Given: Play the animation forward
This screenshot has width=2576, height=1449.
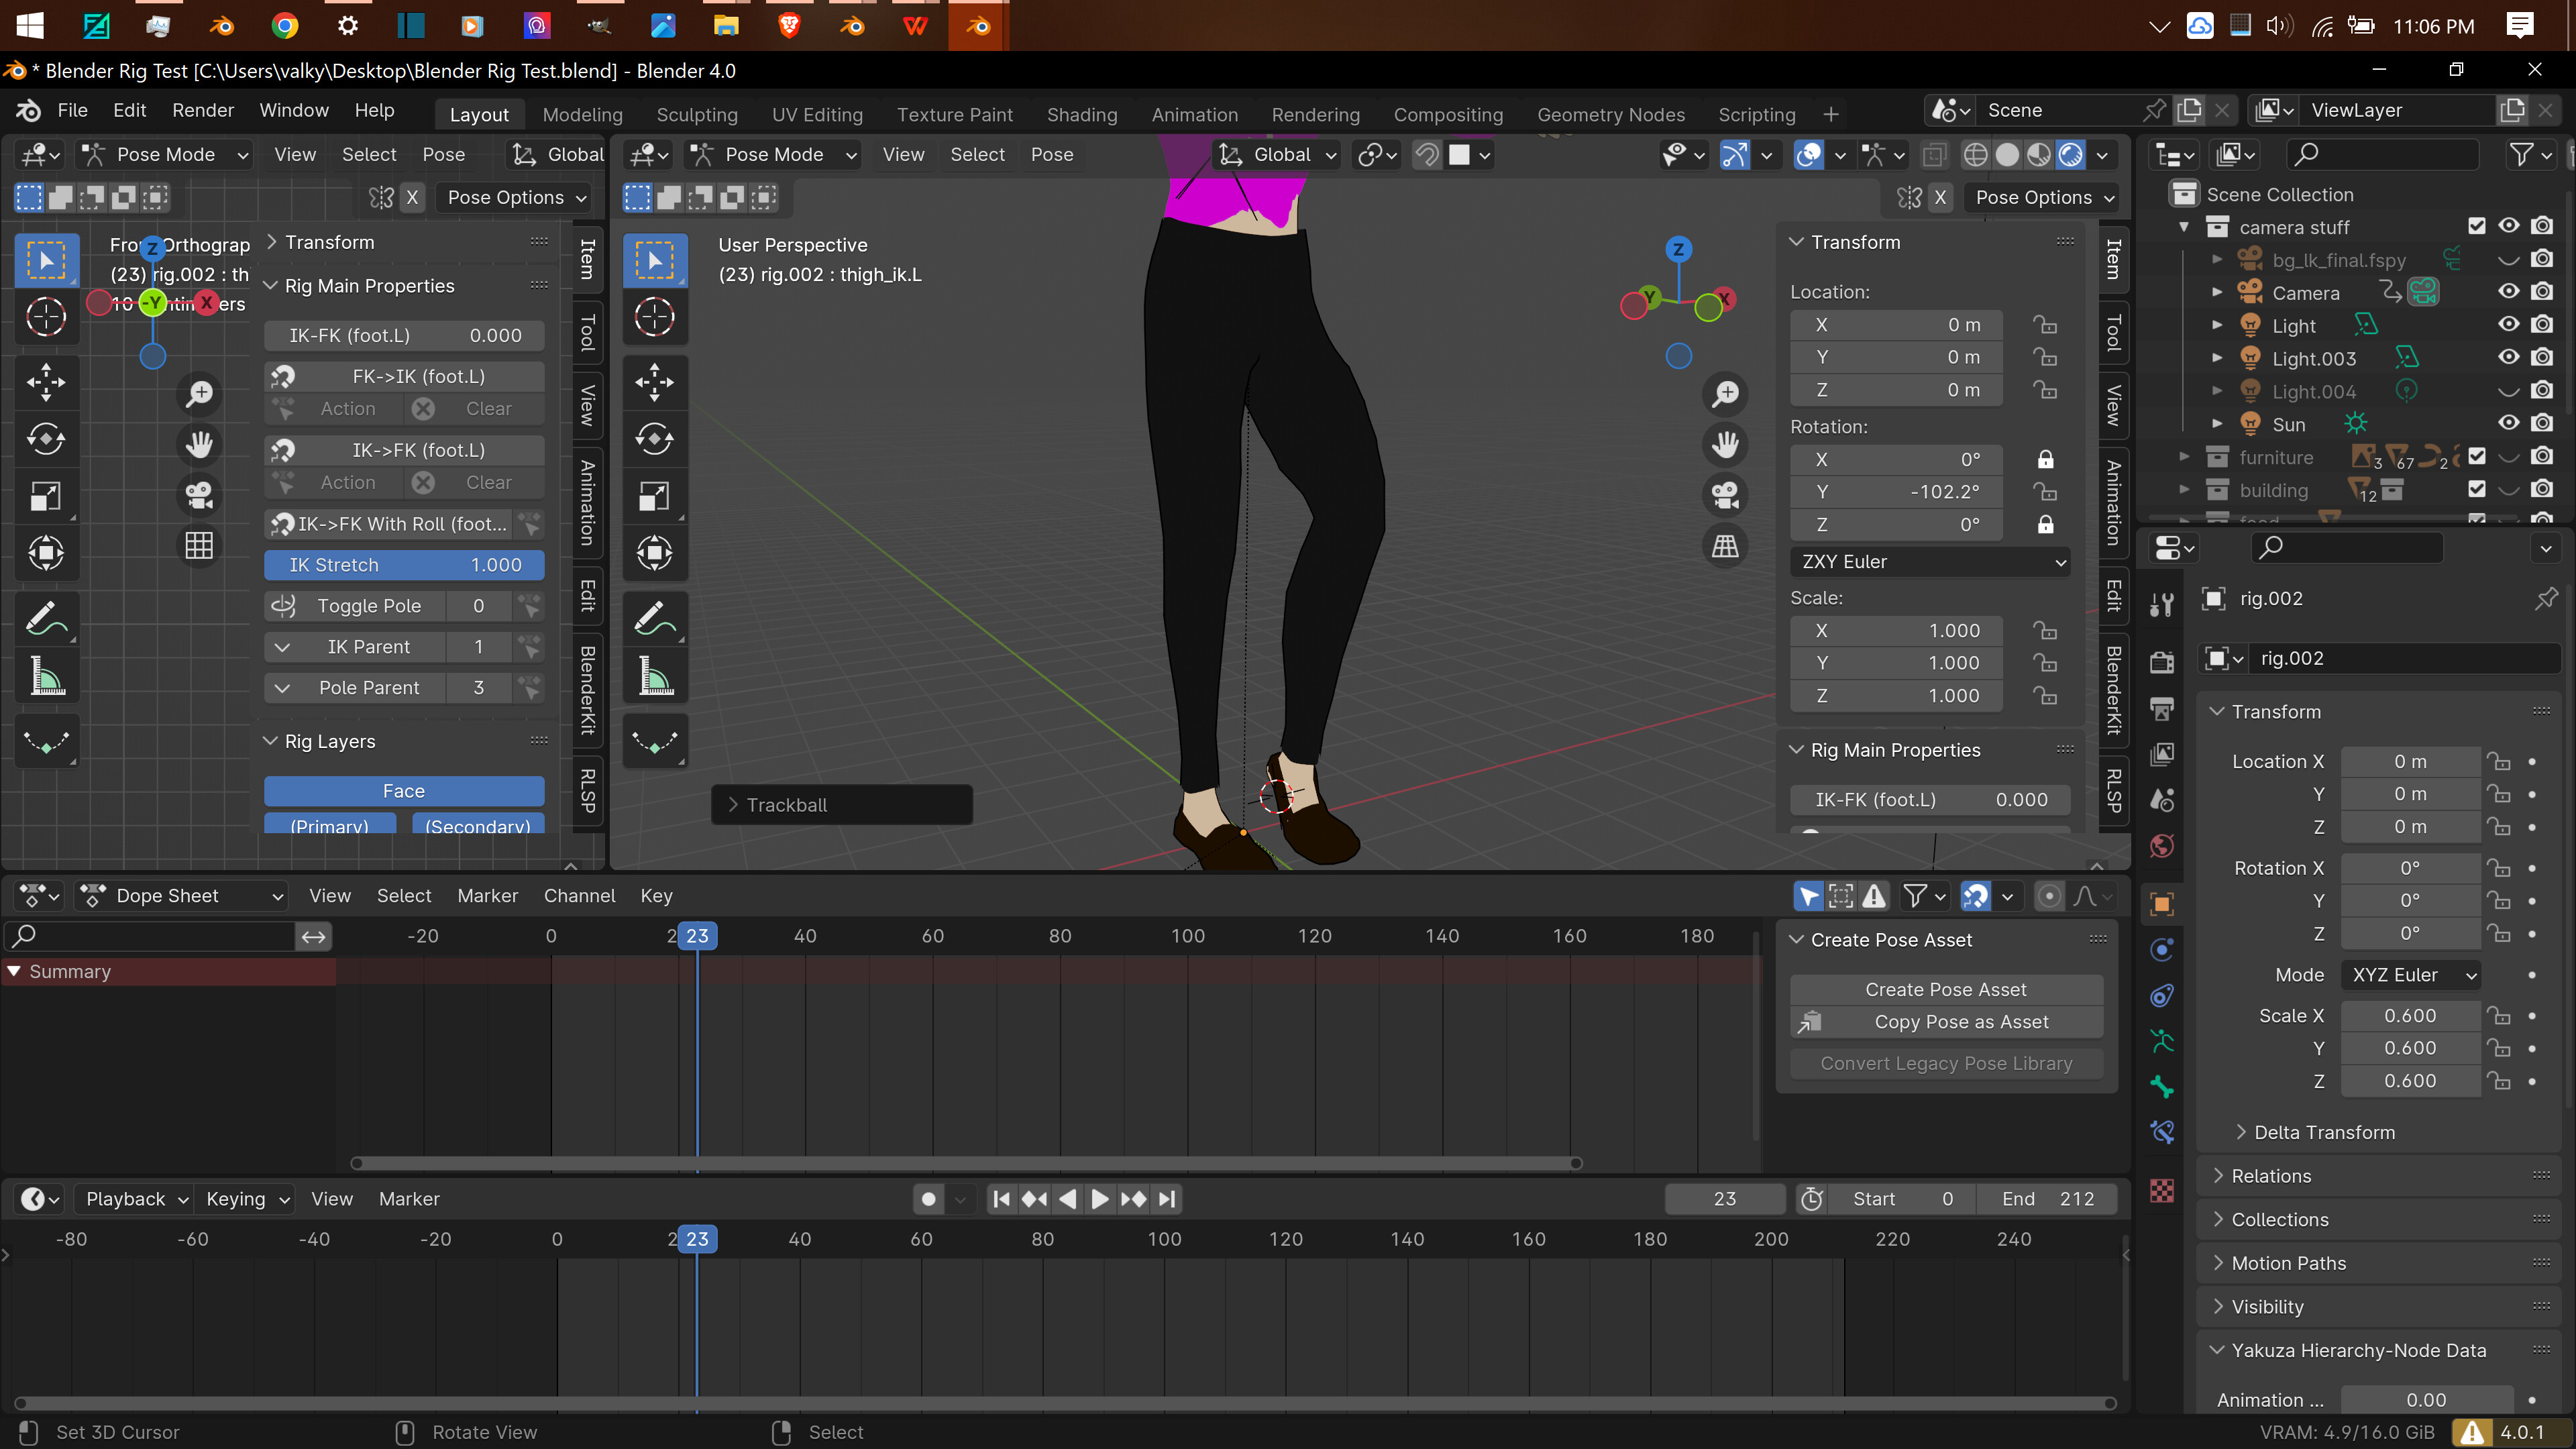Looking at the screenshot, I should pyautogui.click(x=1100, y=1199).
